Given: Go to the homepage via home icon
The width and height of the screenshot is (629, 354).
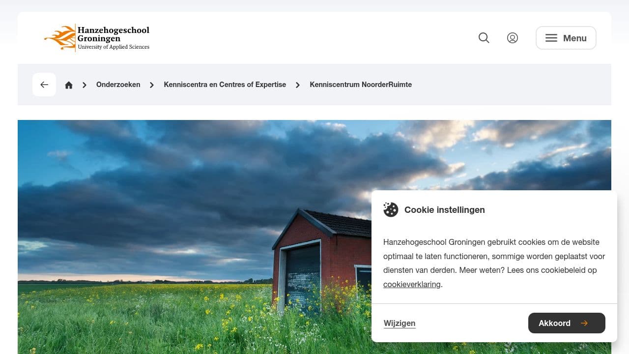Looking at the screenshot, I should (69, 85).
